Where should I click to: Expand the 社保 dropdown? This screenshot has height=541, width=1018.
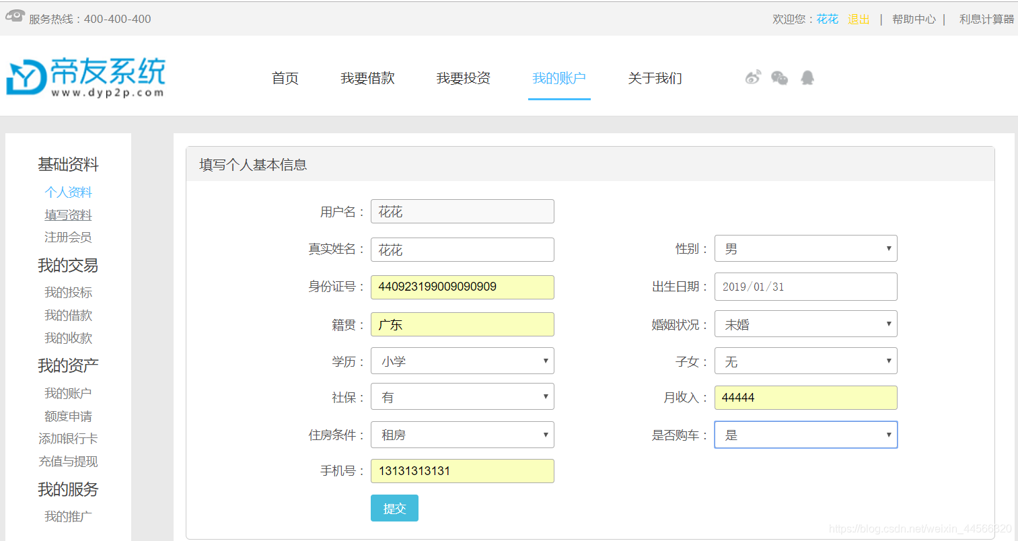462,397
